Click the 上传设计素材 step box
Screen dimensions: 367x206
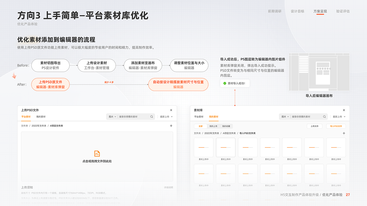coord(97,65)
